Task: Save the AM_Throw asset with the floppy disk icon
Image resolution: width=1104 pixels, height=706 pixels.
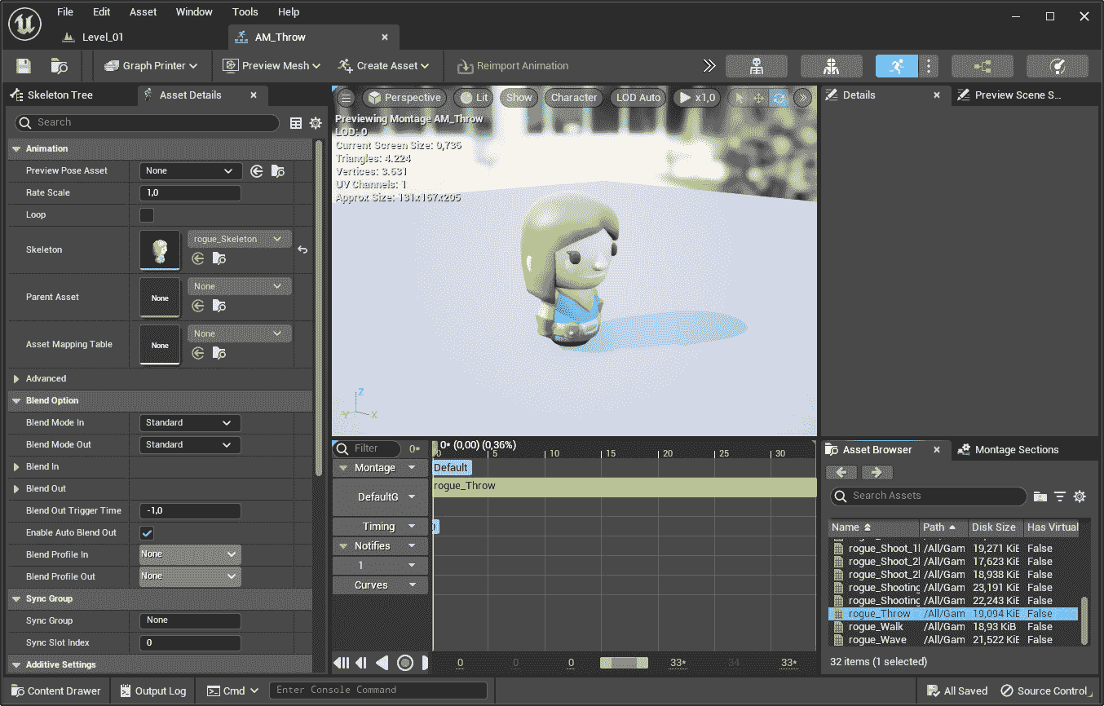Action: [x=24, y=66]
